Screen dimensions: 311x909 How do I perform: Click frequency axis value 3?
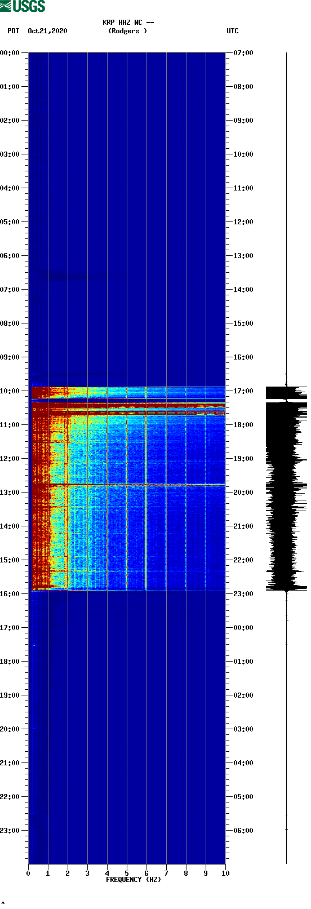coord(87,873)
